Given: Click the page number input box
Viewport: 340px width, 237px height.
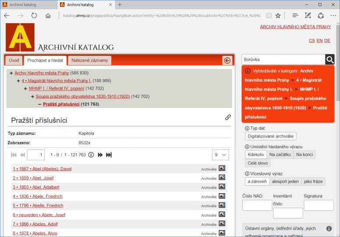Looking at the screenshot, I should 36,155.
